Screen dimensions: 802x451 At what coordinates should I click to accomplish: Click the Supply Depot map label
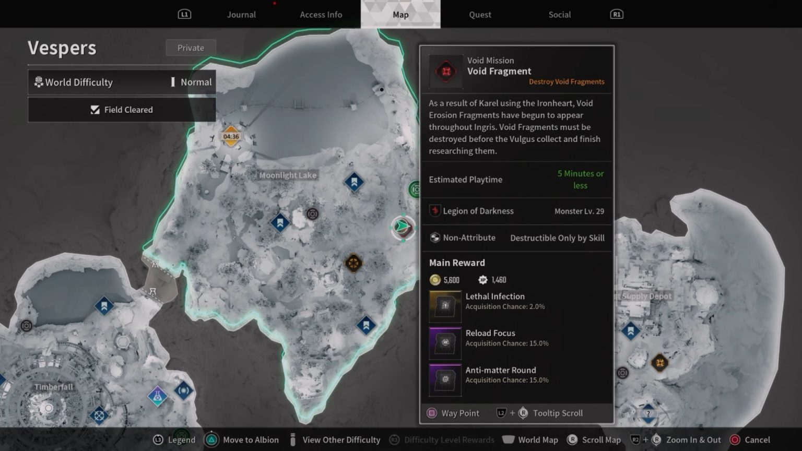(643, 296)
